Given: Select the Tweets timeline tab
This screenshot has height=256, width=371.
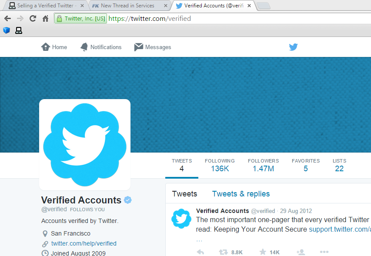Looking at the screenshot, I should tap(184, 193).
